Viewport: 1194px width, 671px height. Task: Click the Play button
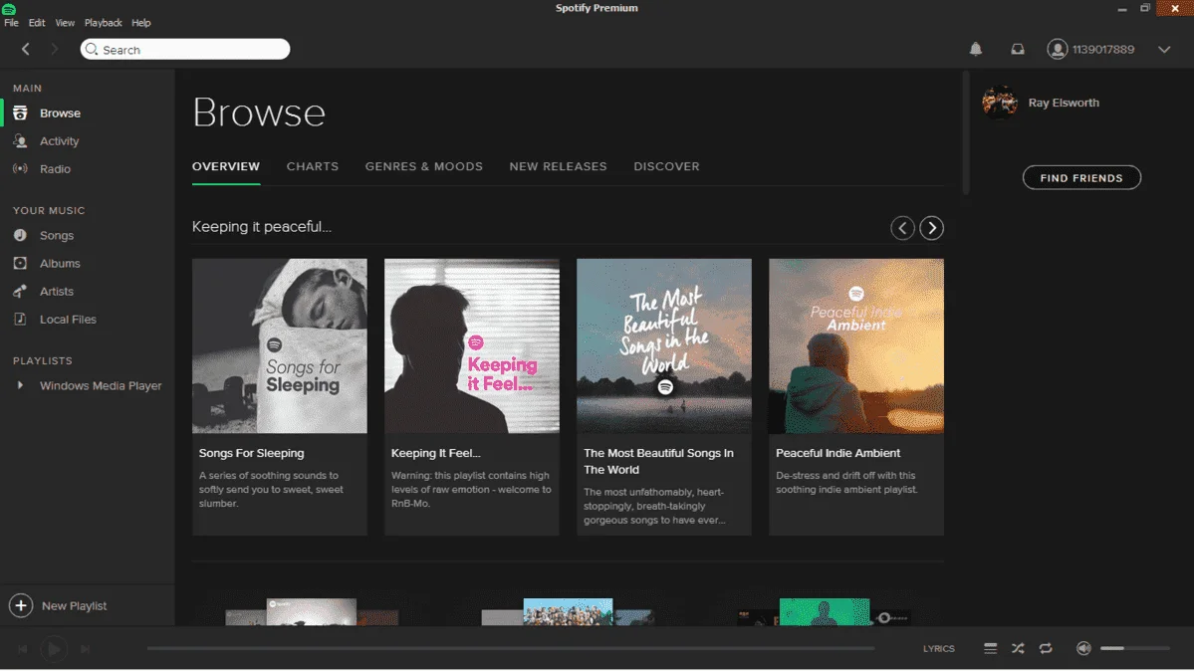[54, 649]
